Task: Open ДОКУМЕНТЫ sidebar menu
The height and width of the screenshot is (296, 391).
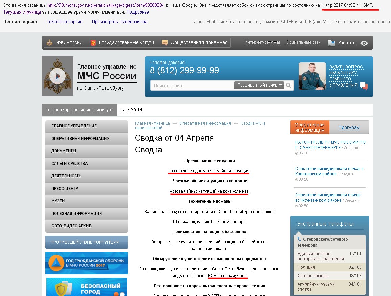Action: 87,151
